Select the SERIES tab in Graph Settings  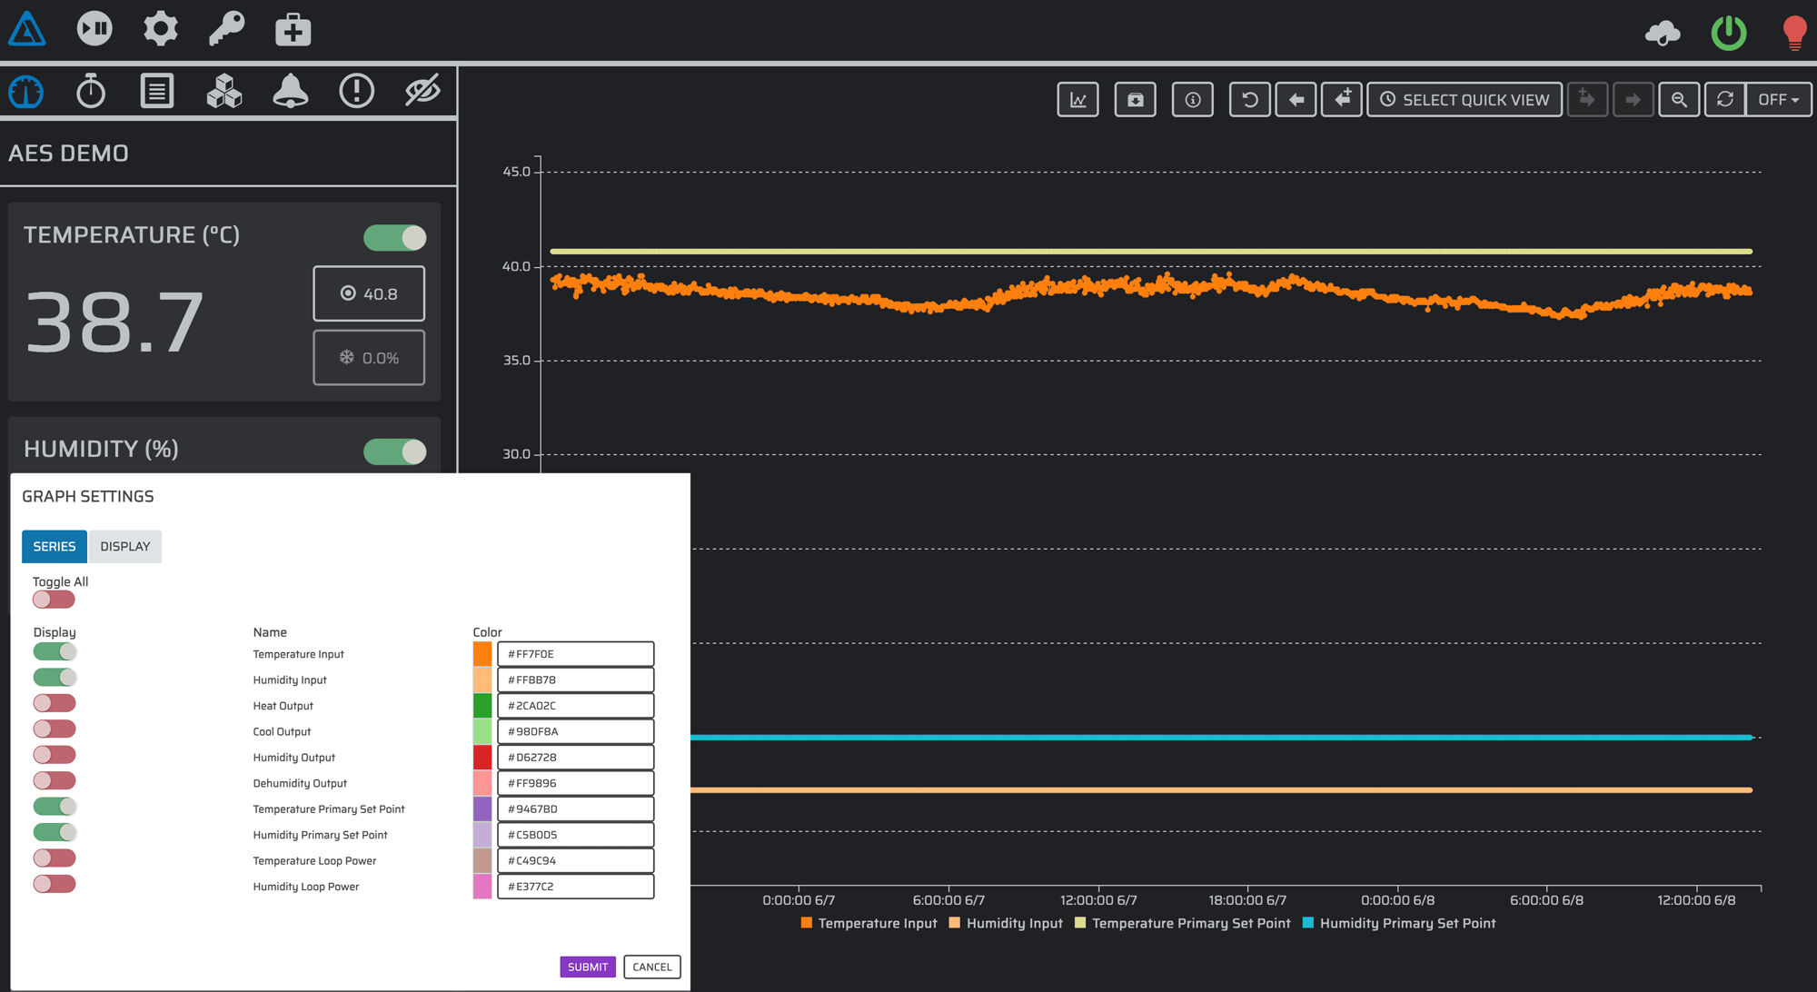pyautogui.click(x=54, y=546)
